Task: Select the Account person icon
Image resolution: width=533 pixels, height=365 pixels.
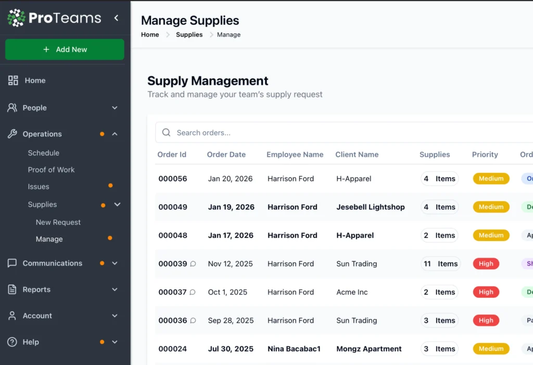Action: tap(12, 316)
